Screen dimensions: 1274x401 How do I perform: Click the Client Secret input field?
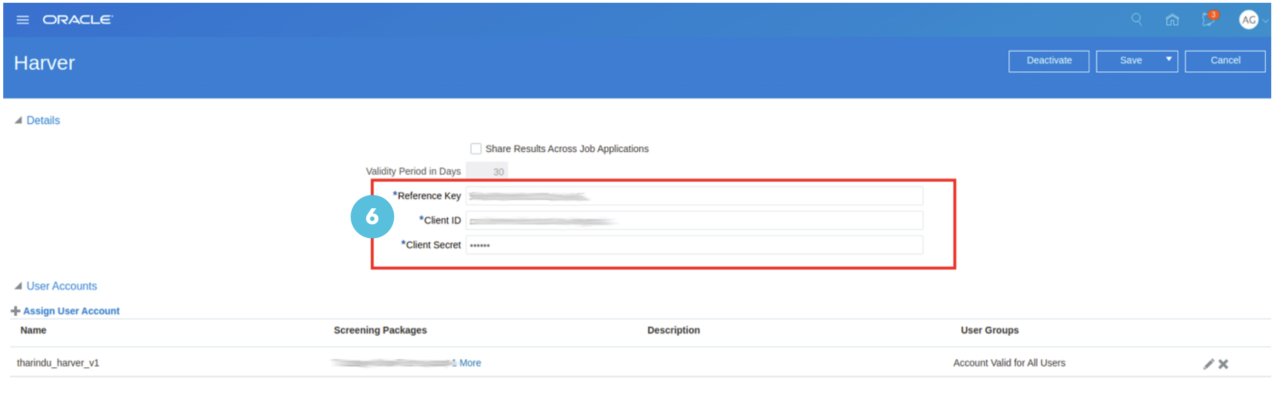(694, 246)
